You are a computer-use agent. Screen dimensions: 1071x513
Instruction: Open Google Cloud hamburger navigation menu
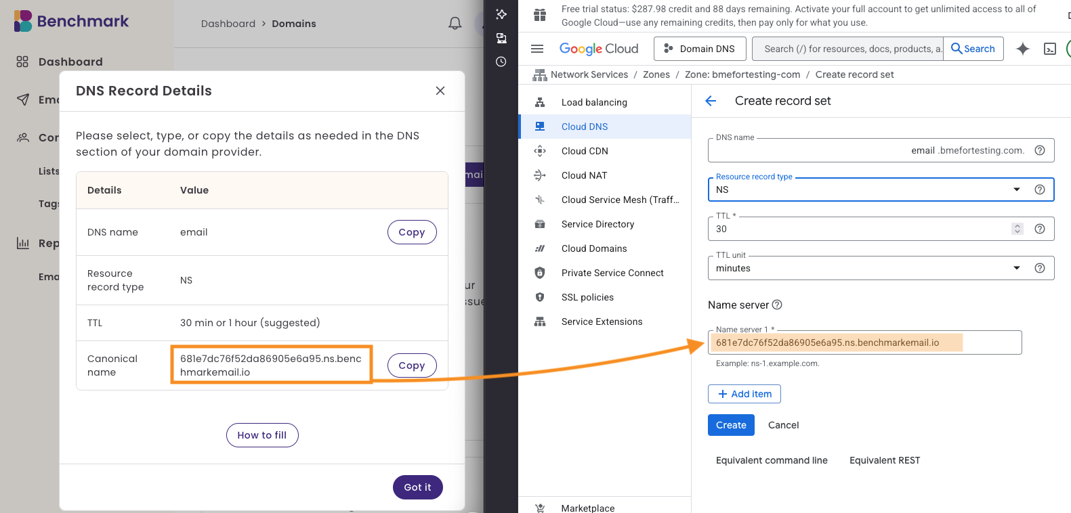point(537,49)
